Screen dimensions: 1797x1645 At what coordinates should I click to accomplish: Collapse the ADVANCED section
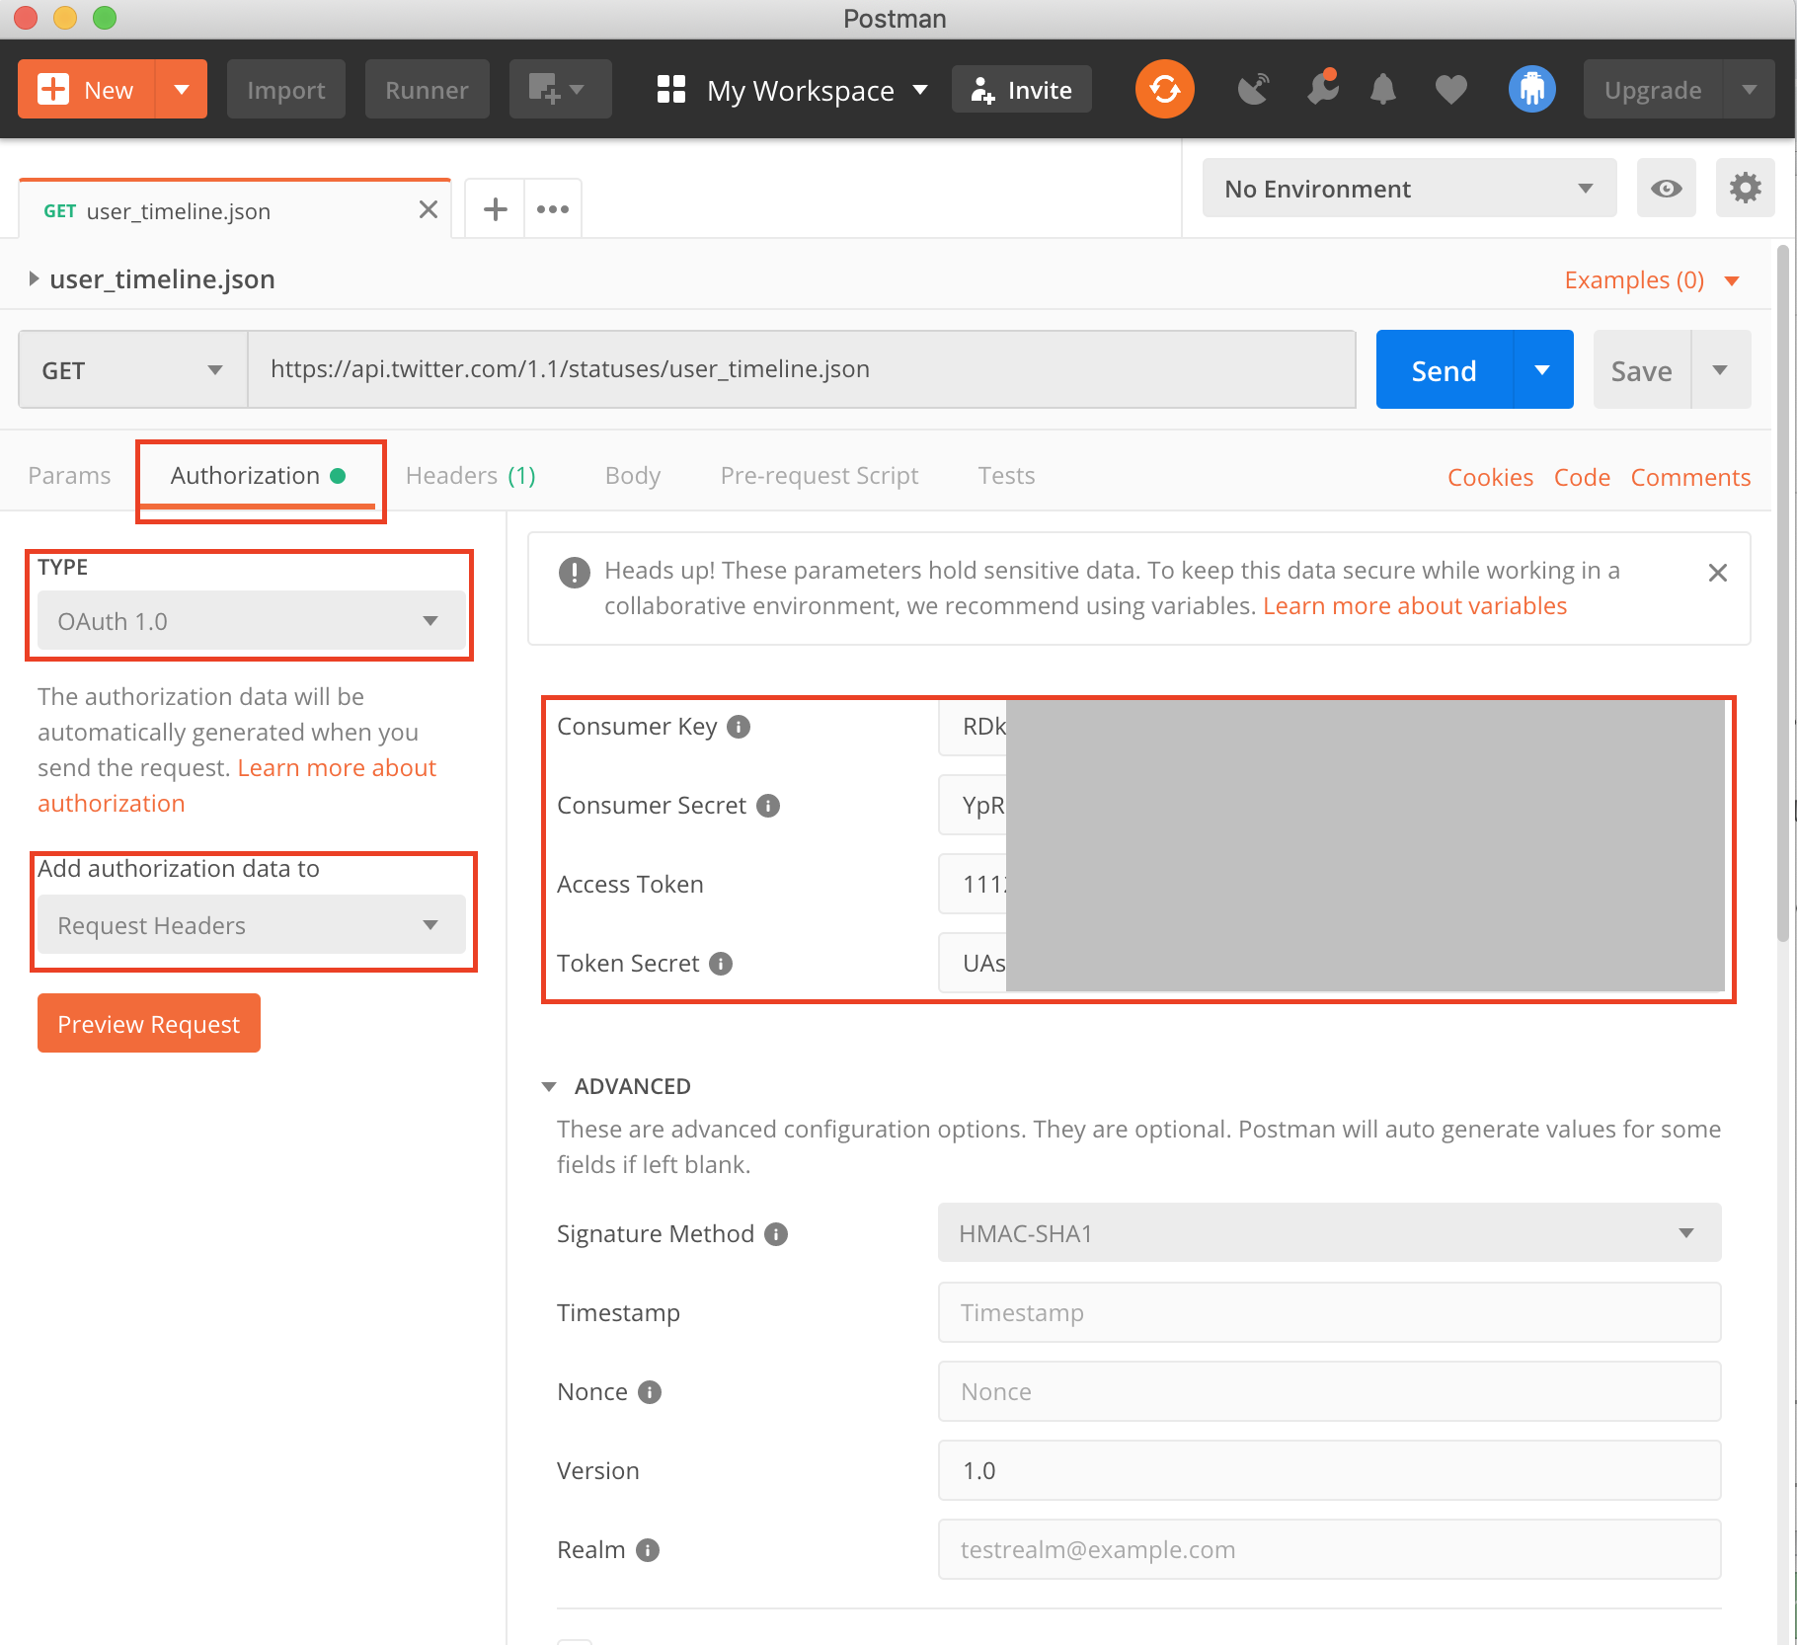(x=550, y=1085)
